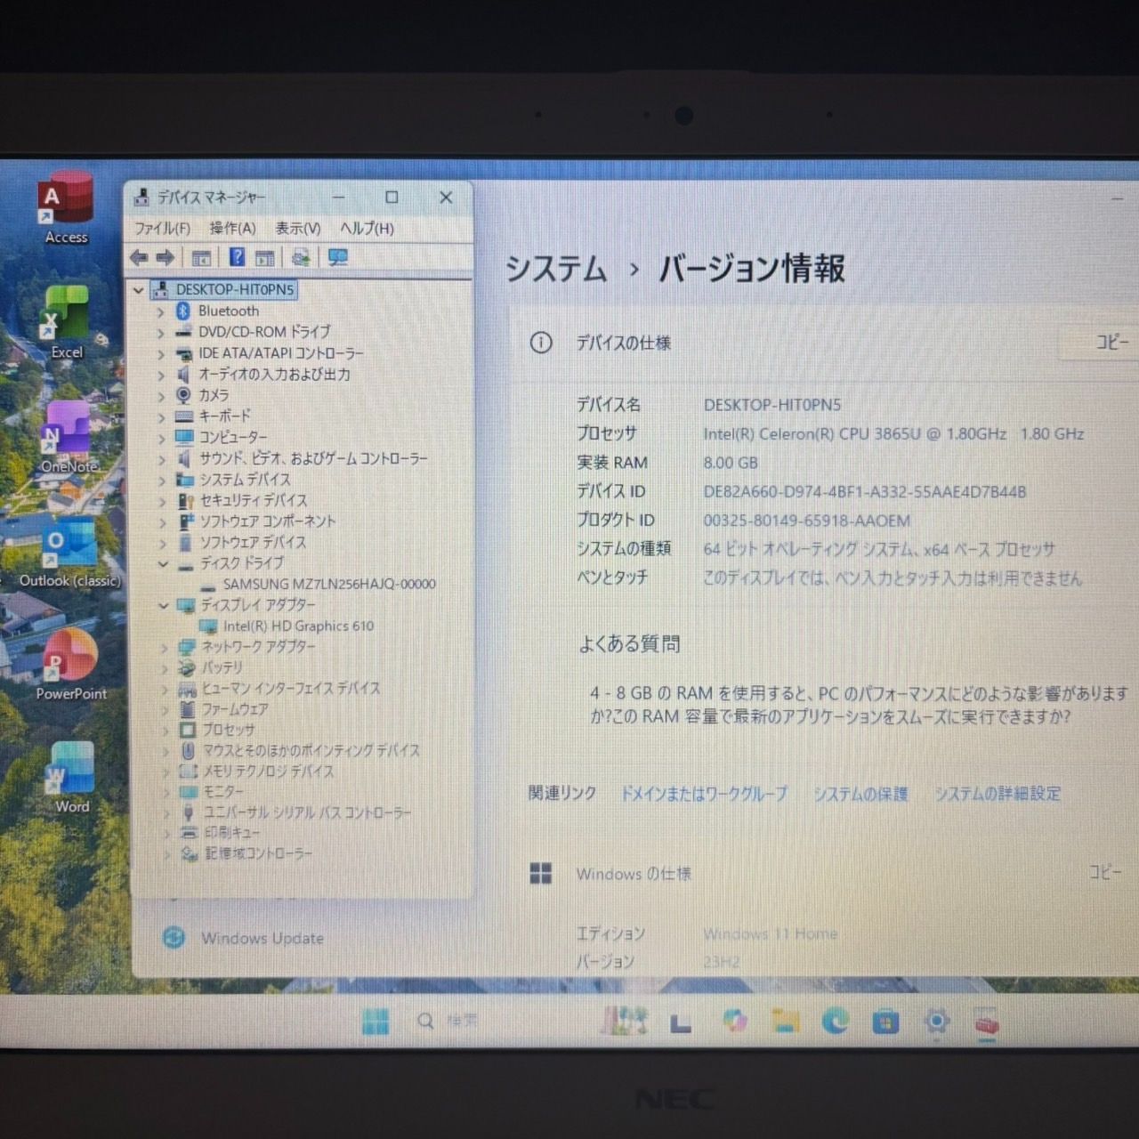Open the PowerPoint desktop shortcut
1139x1139 pixels.
pyautogui.click(x=70, y=663)
